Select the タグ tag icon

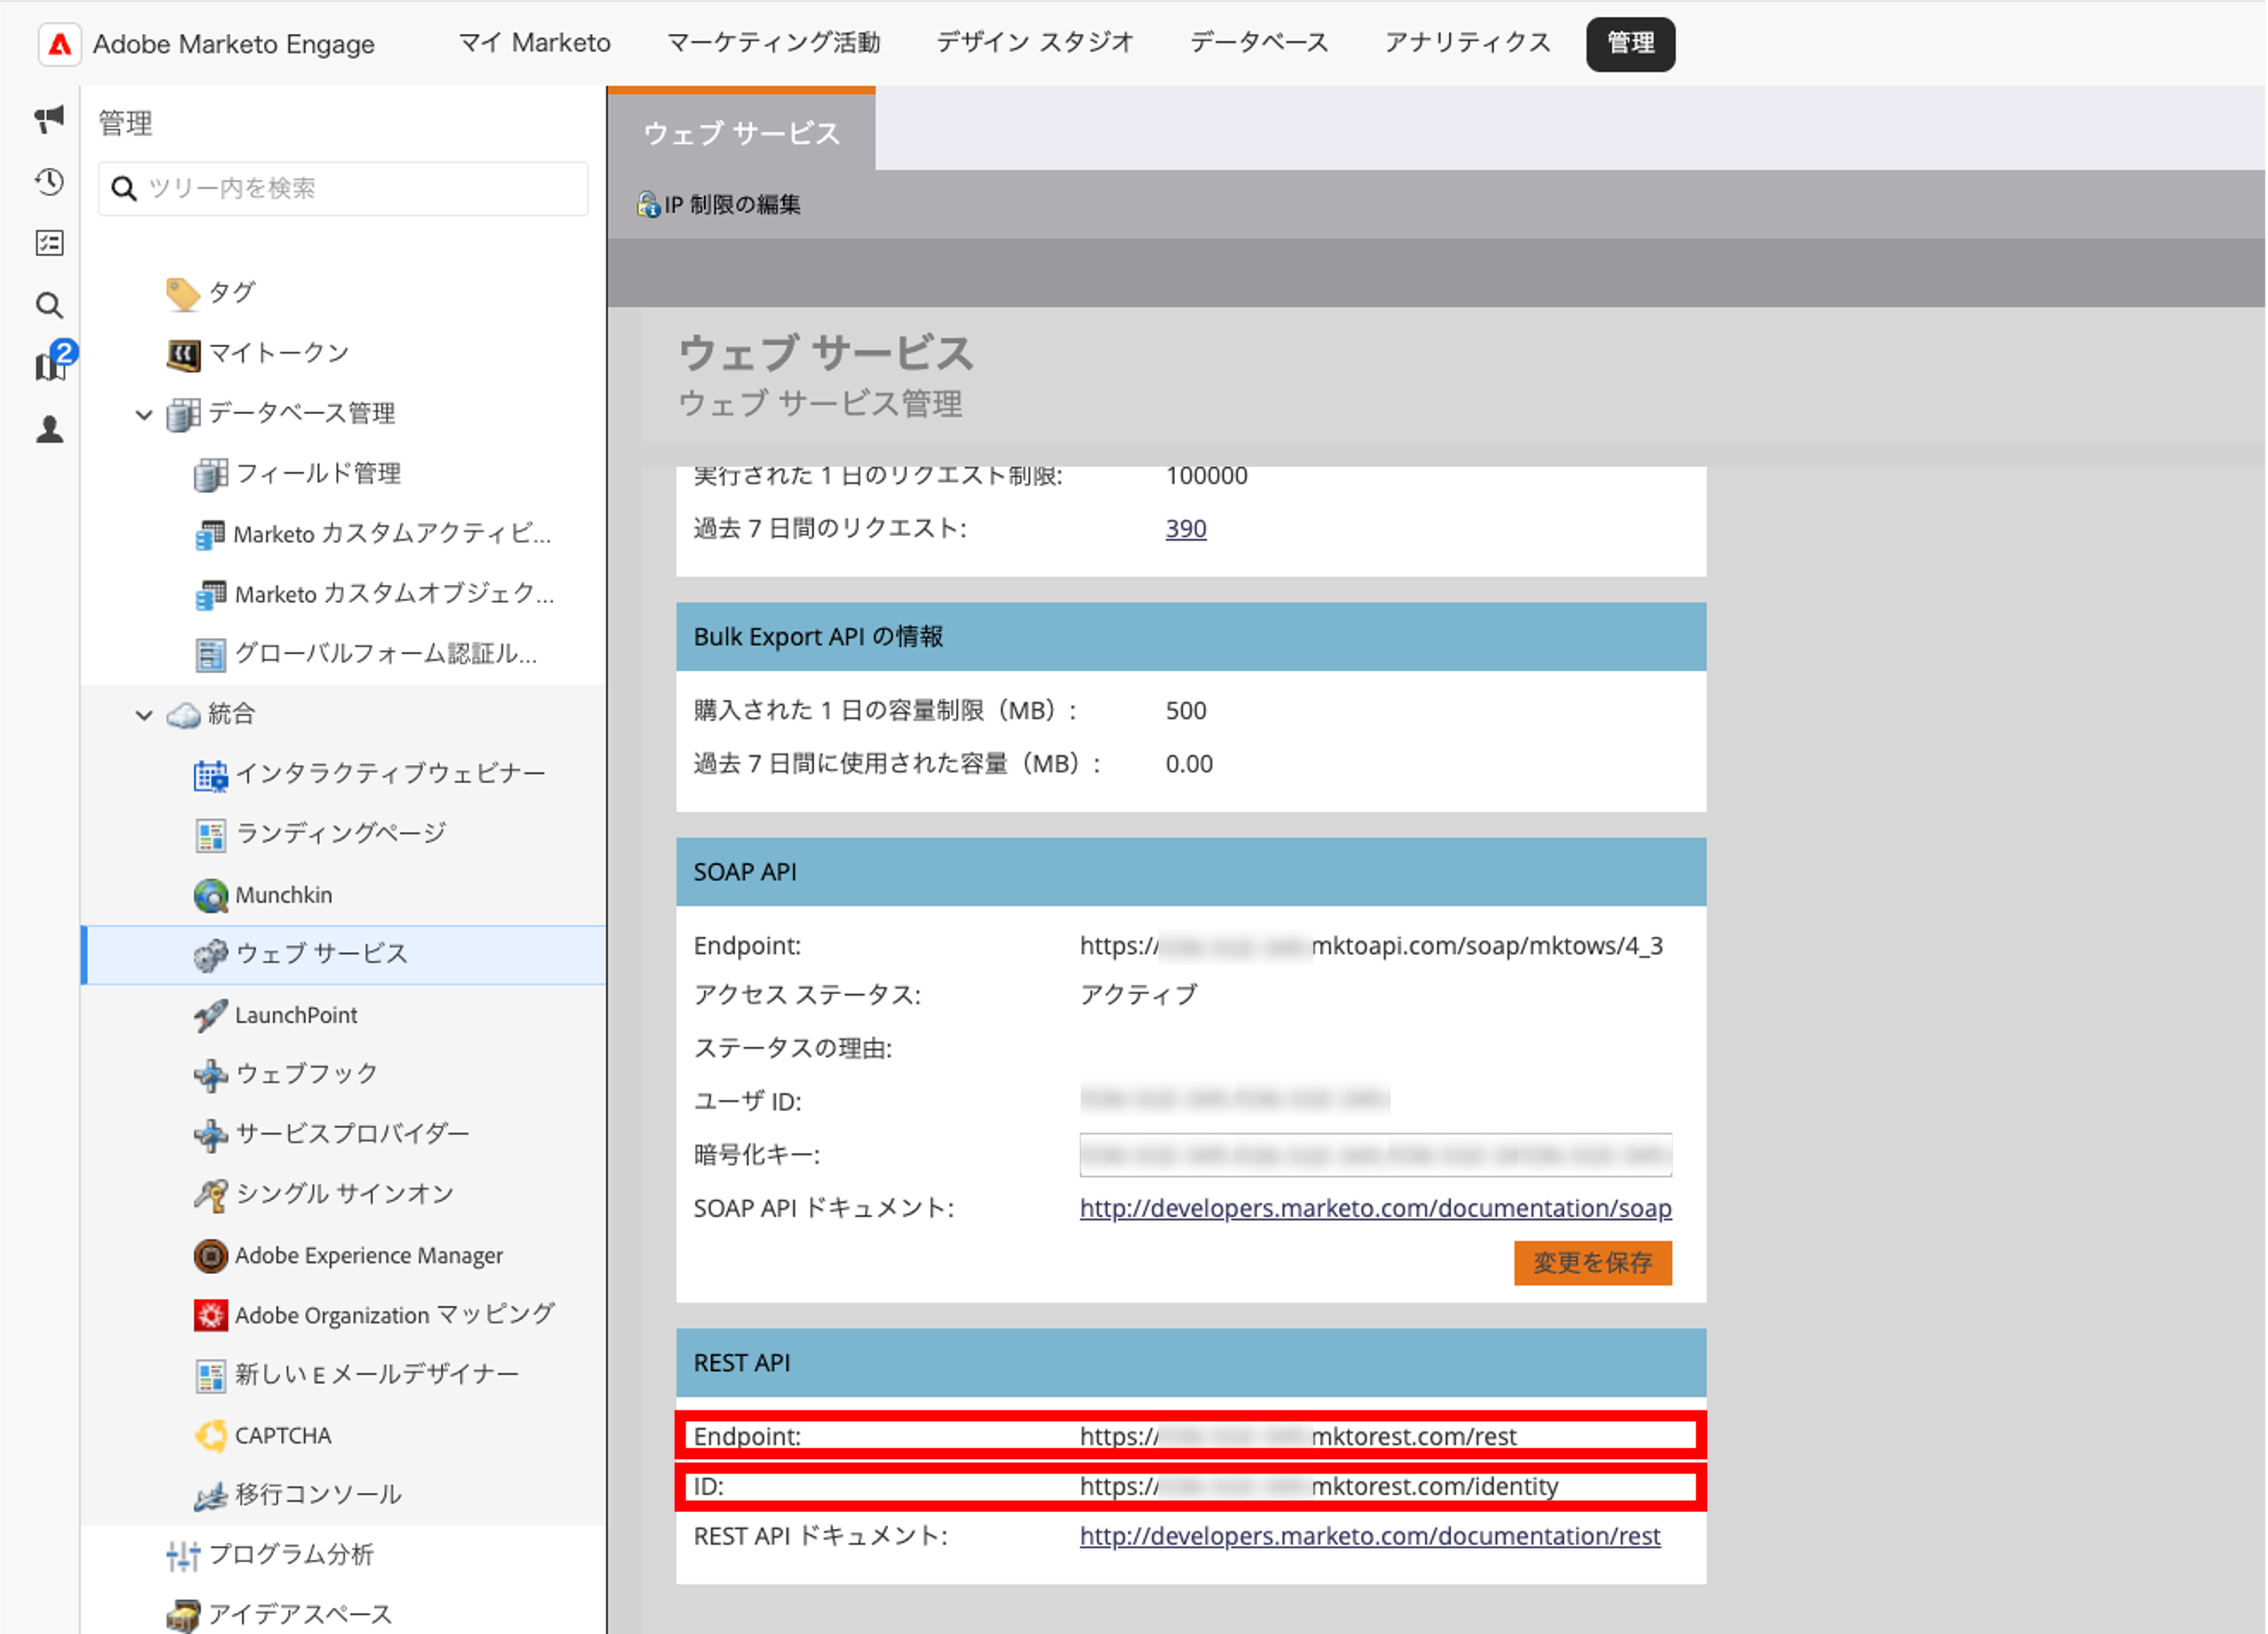point(183,294)
